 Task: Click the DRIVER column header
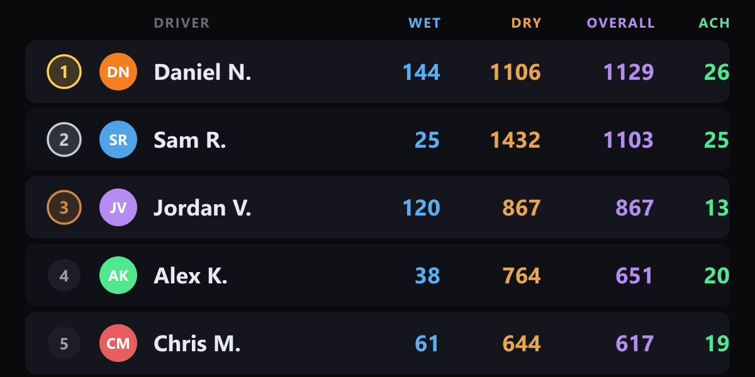tap(182, 23)
